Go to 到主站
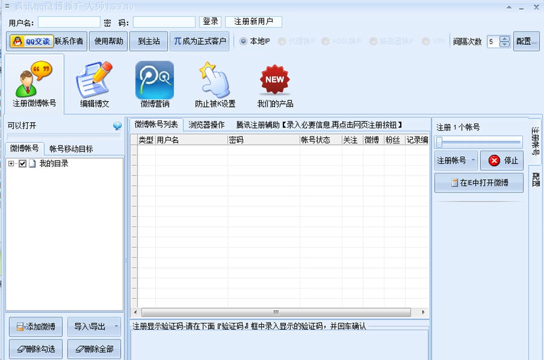 click(x=149, y=41)
